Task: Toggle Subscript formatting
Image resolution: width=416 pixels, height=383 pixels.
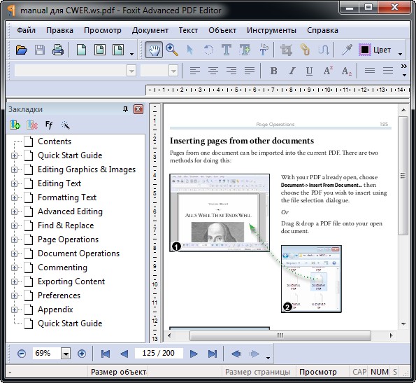Action: point(347,71)
